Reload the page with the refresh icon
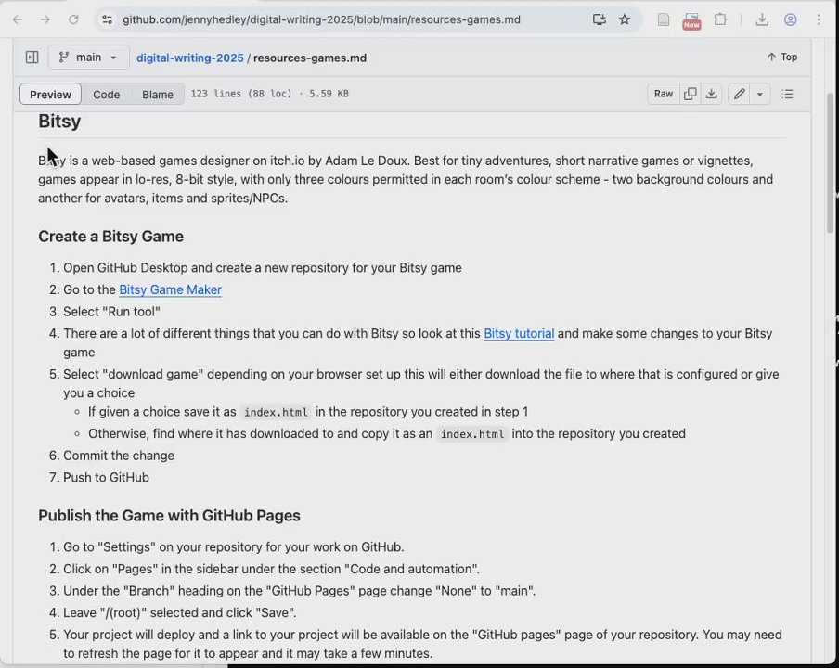Viewport: 839px width, 668px height. coord(73,19)
